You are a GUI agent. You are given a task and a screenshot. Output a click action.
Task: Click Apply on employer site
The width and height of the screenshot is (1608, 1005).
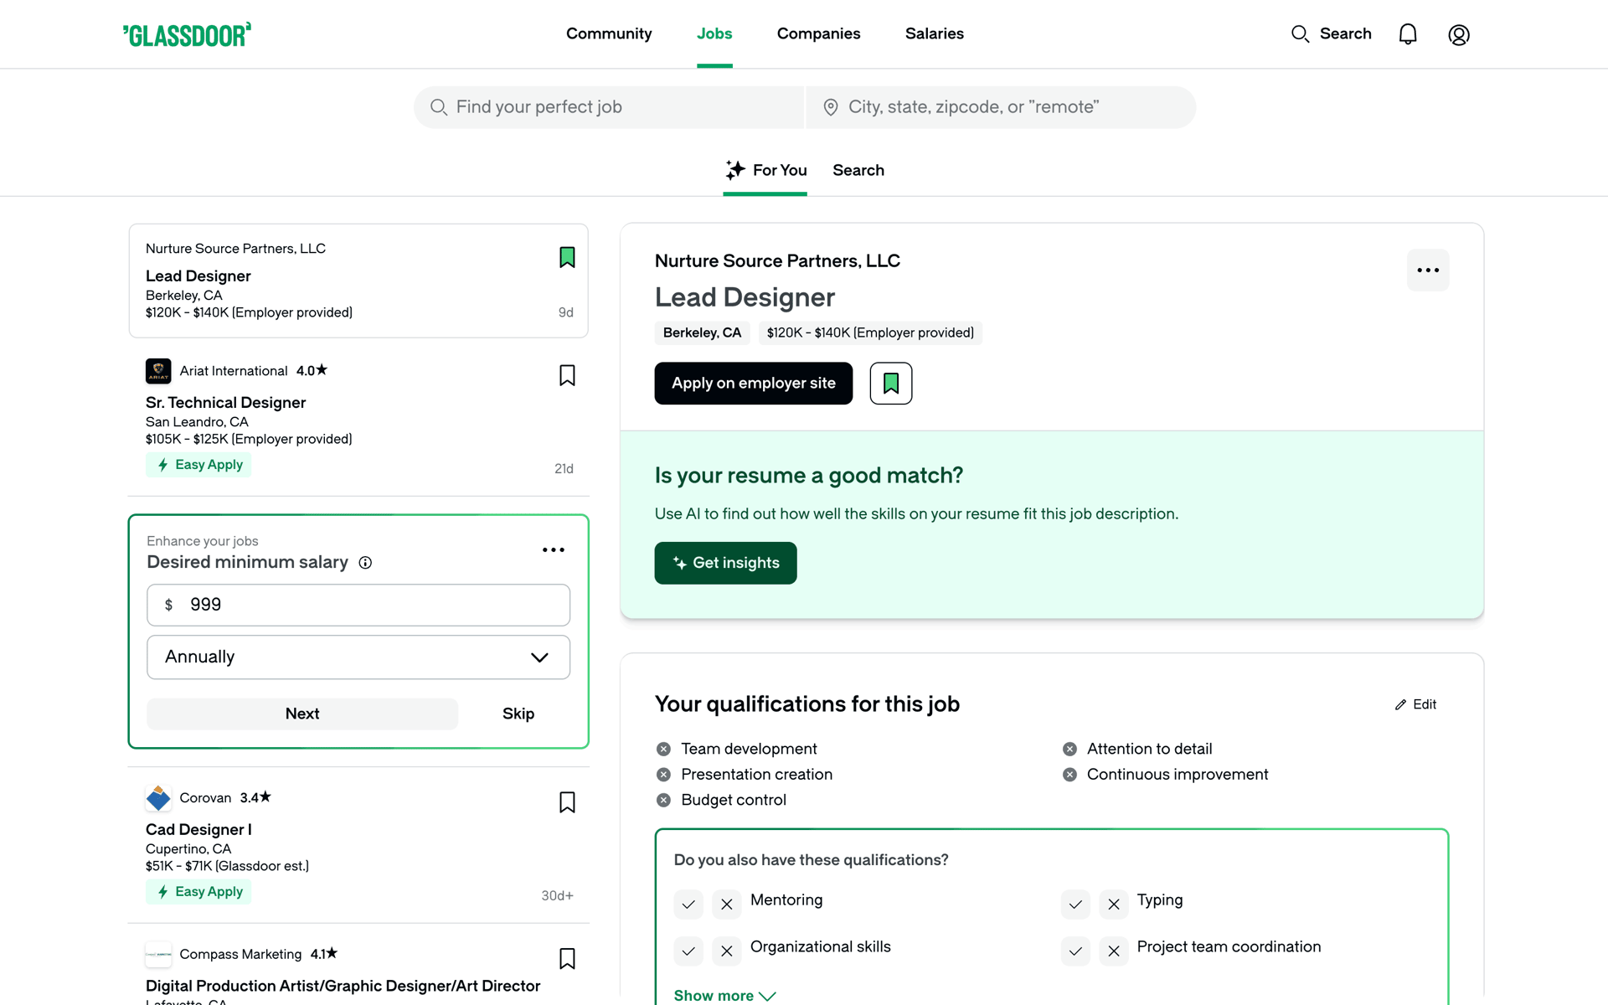754,384
